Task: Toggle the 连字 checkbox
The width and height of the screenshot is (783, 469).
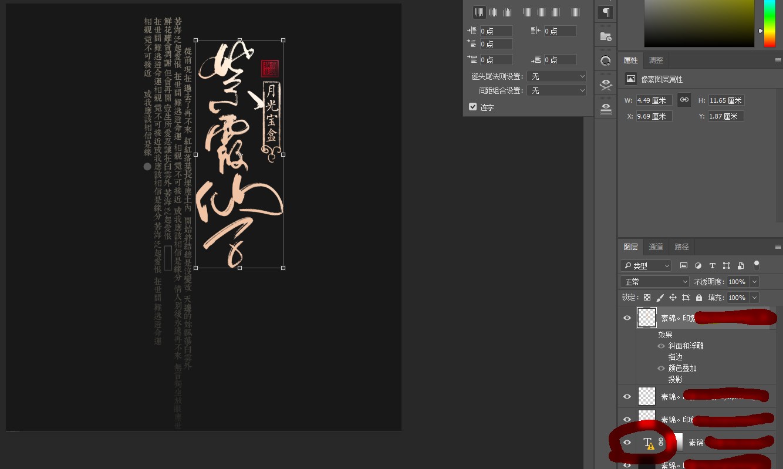Action: point(473,107)
